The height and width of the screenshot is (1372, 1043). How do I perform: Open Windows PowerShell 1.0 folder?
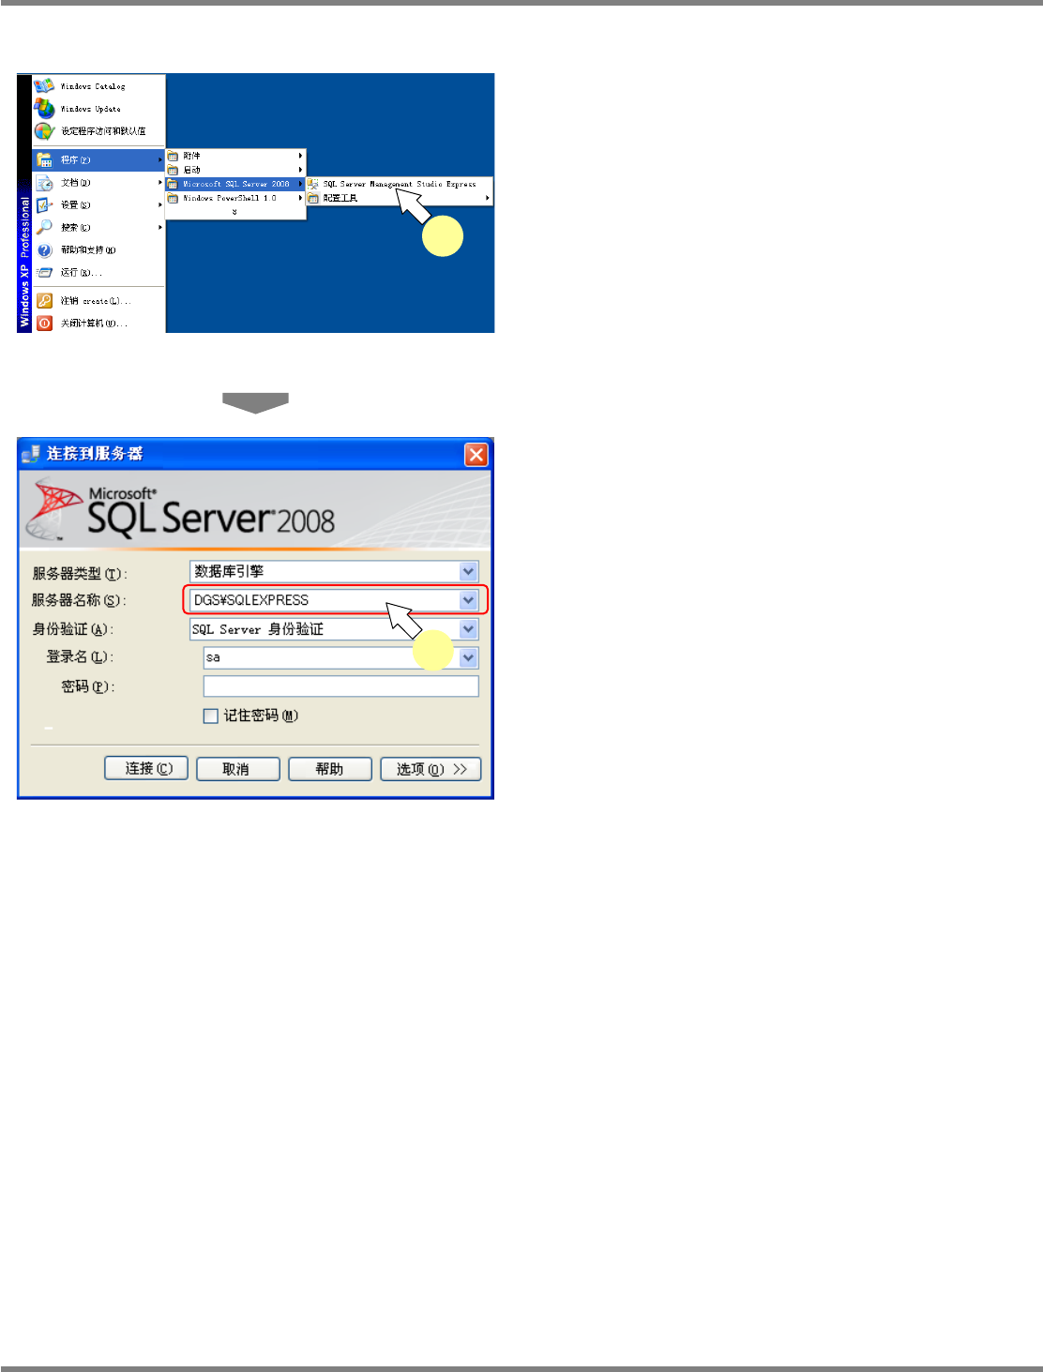(x=235, y=198)
